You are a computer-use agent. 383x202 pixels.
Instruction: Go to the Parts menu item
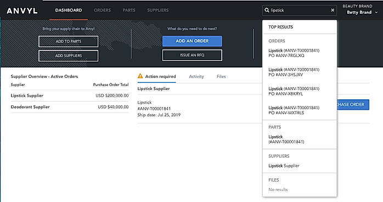[129, 10]
